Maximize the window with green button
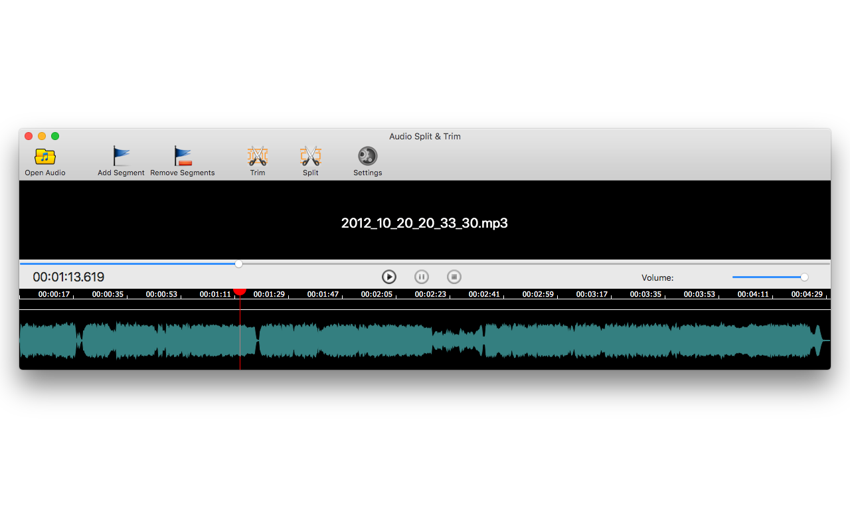This screenshot has height=531, width=850. (x=55, y=136)
